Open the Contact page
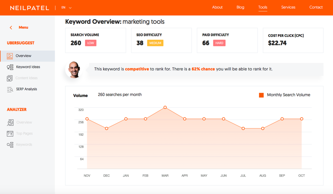 pos(316,7)
